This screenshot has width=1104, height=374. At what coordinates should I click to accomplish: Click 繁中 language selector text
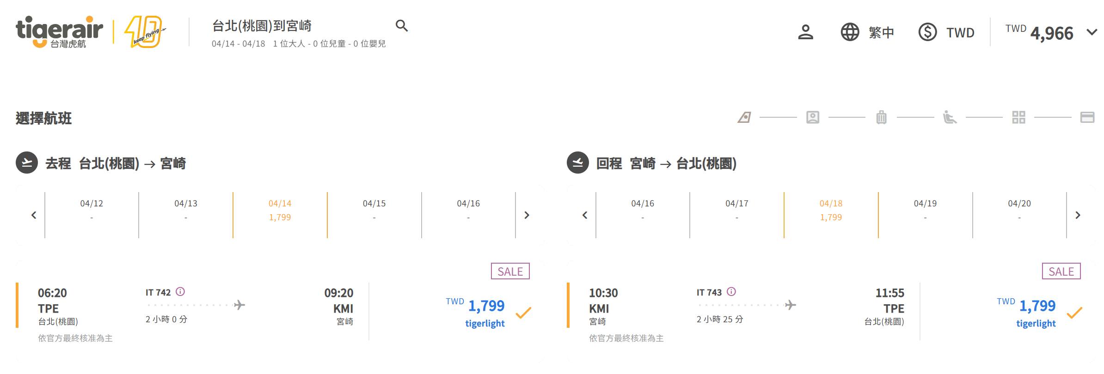[881, 32]
